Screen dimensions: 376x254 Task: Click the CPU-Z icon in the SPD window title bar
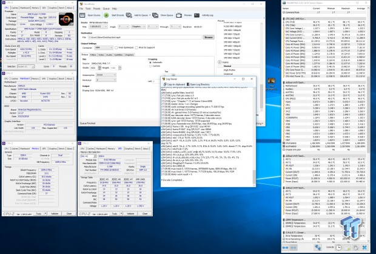pyautogui.click(x=80, y=143)
